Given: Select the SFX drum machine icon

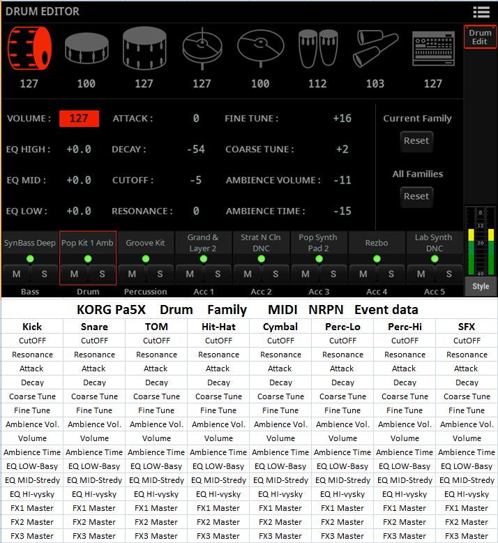Looking at the screenshot, I should 433,48.
